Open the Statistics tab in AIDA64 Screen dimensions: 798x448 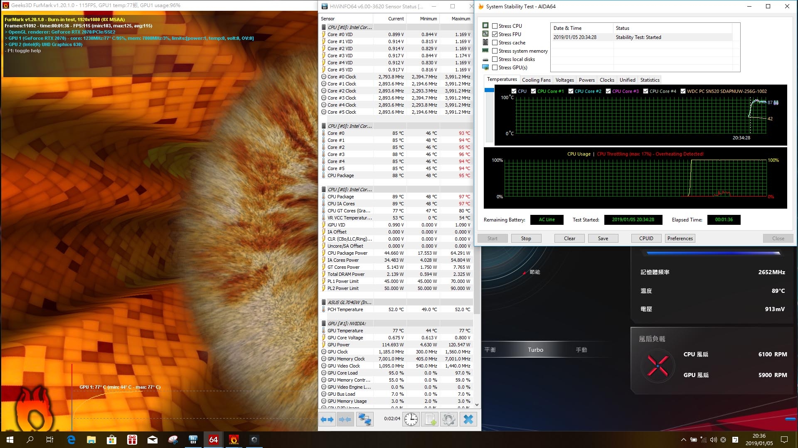[650, 80]
